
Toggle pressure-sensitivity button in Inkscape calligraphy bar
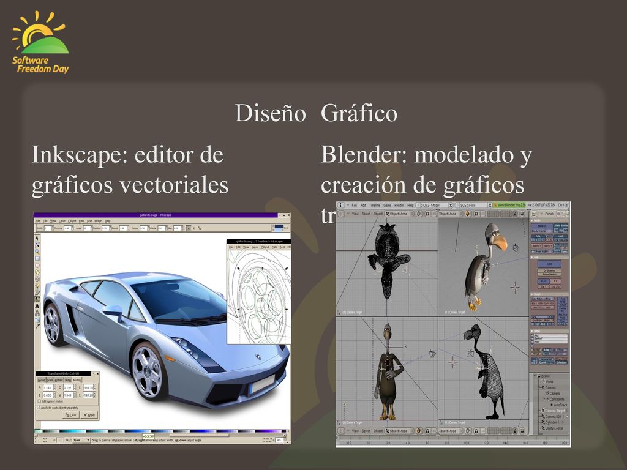[x=189, y=228]
